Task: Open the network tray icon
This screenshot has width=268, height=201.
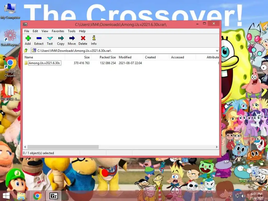Action: point(237,196)
